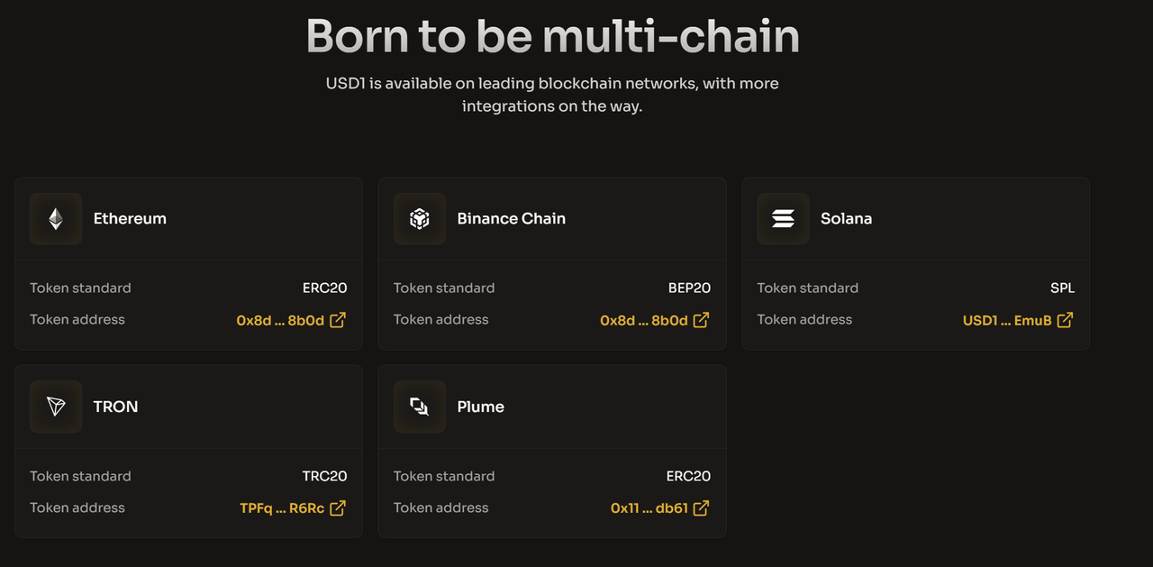
Task: Open Ethereum token address 0x8d ... 8b0d
Action: tap(280, 321)
